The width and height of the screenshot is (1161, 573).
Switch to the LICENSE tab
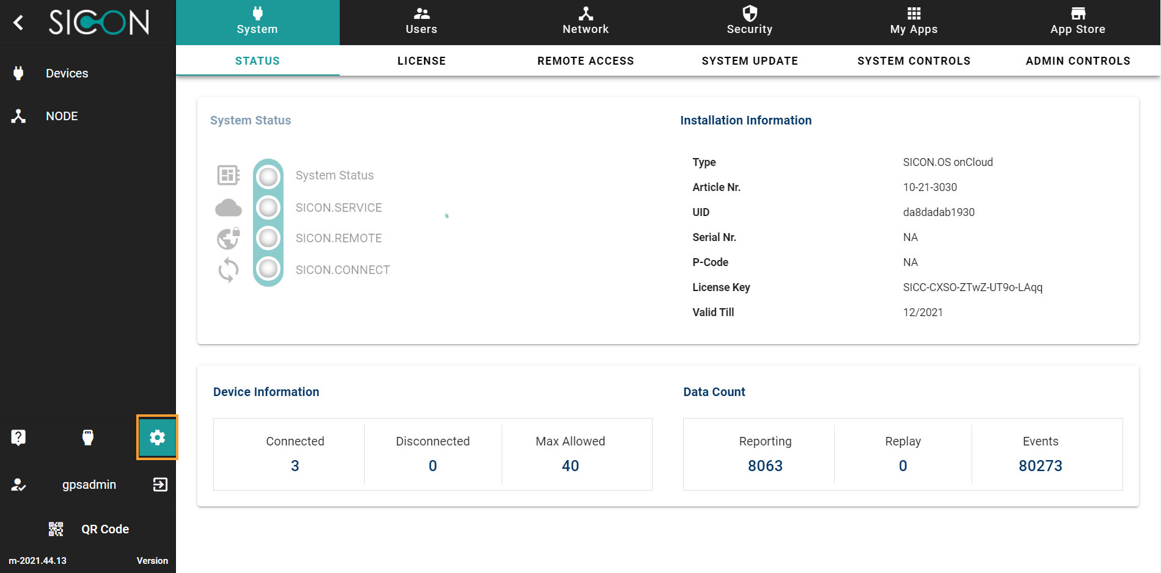point(421,61)
